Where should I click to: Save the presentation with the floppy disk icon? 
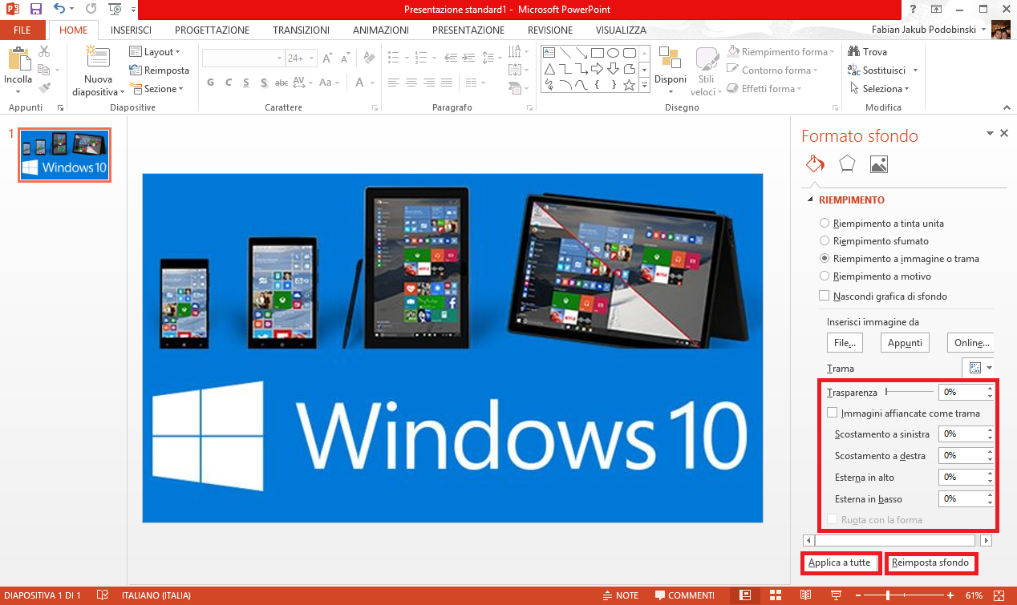tap(35, 9)
